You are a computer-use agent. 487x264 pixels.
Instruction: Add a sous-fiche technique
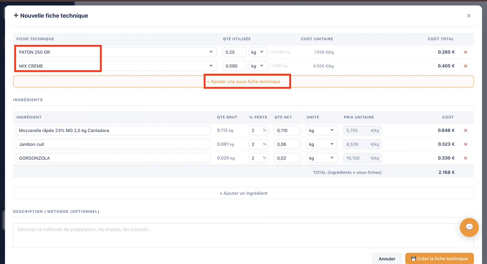243,82
